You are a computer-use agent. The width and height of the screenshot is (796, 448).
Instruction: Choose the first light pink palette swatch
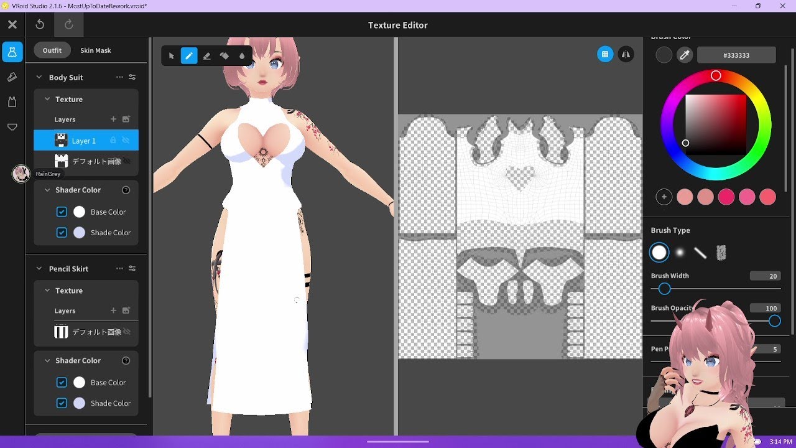pyautogui.click(x=685, y=197)
